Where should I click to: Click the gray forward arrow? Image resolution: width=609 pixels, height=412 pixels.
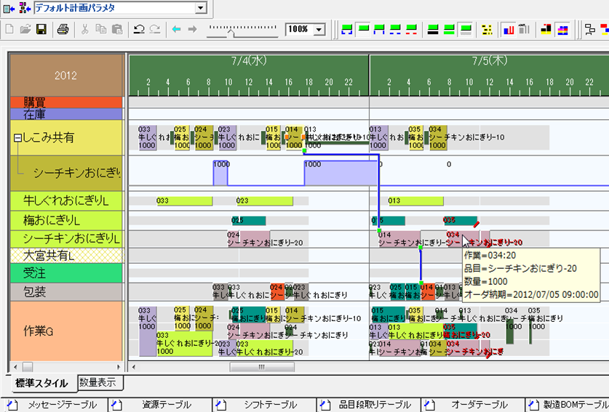click(192, 29)
